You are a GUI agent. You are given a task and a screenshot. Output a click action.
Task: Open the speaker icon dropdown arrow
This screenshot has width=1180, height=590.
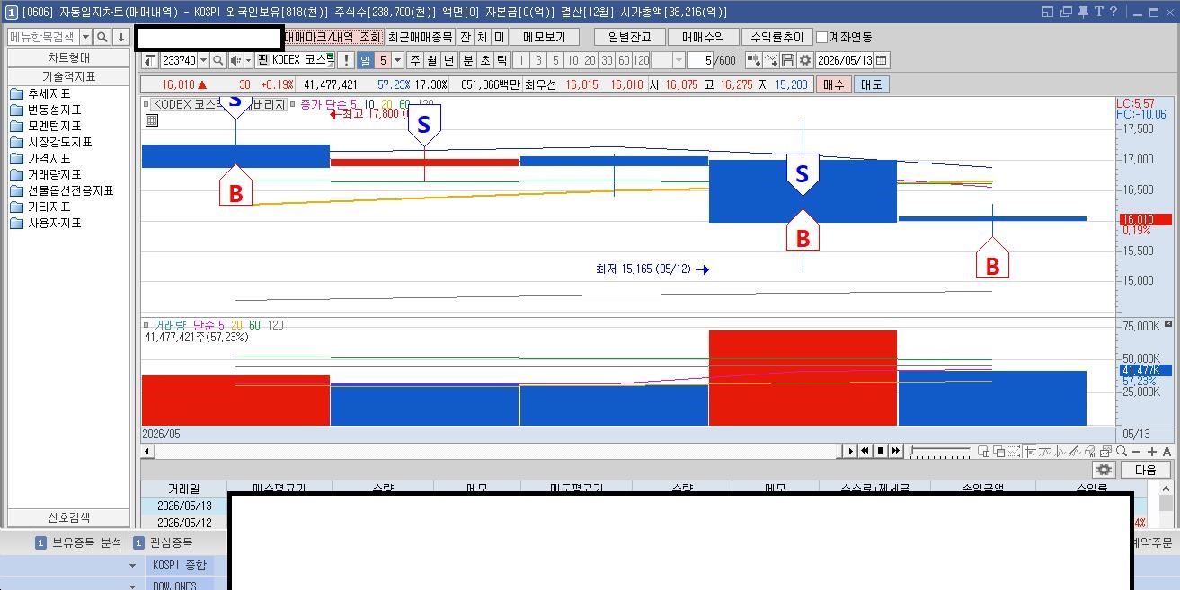248,60
